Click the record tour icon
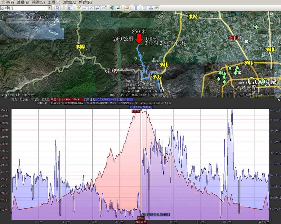Image resolution: width=281 pixels, height=224 pixels. pyautogui.click(x=104, y=8)
